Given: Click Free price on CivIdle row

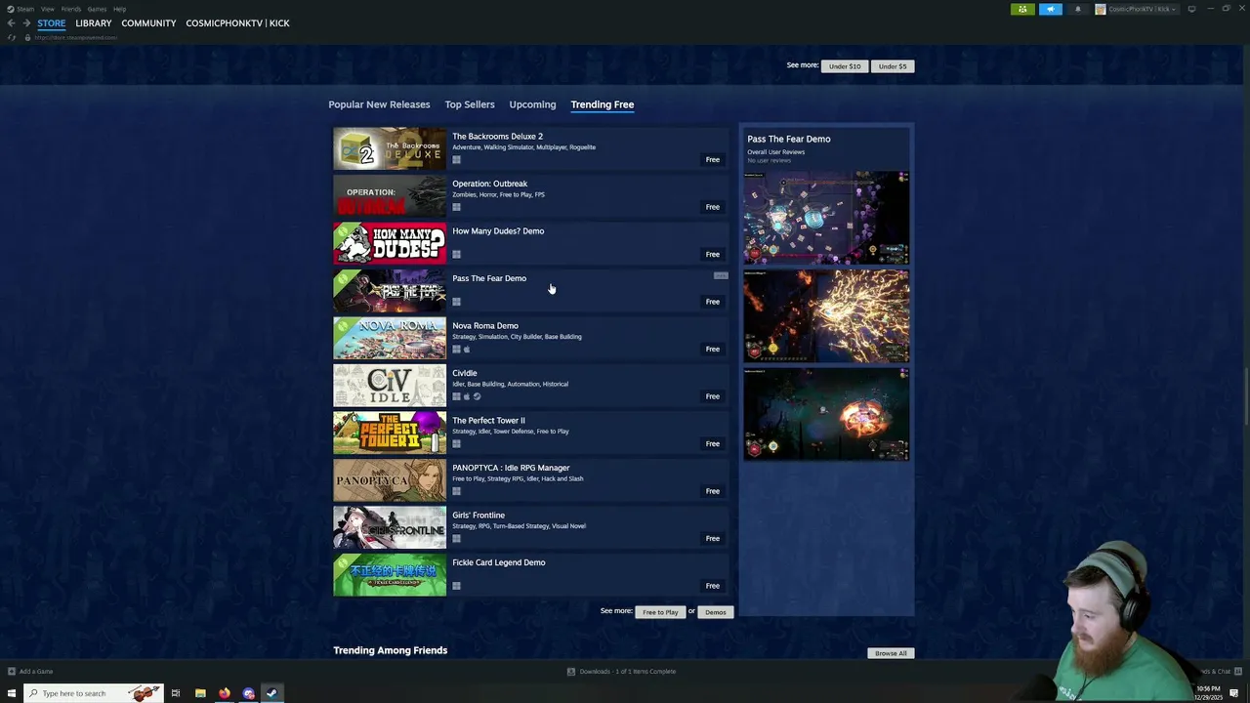Looking at the screenshot, I should coord(713,396).
